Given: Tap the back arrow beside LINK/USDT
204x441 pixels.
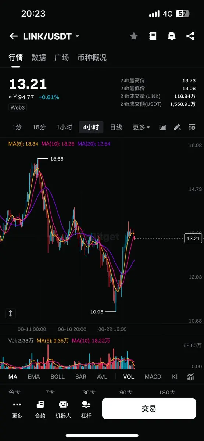Looking at the screenshot, I should pyautogui.click(x=14, y=36).
